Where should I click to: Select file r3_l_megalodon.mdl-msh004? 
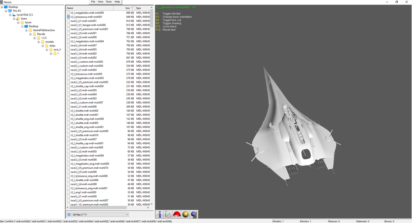(87, 41)
